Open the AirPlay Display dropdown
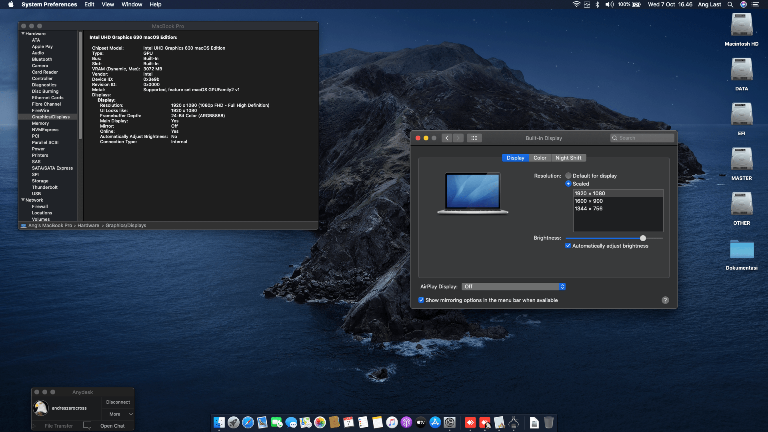The image size is (768, 432). coord(513,287)
